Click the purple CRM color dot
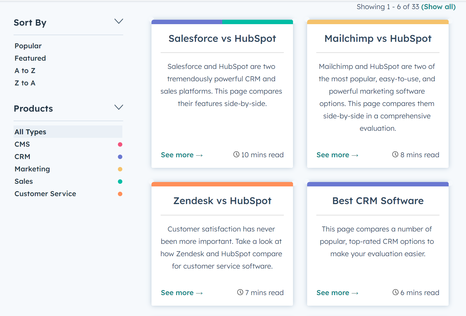466x316 pixels. tap(120, 157)
